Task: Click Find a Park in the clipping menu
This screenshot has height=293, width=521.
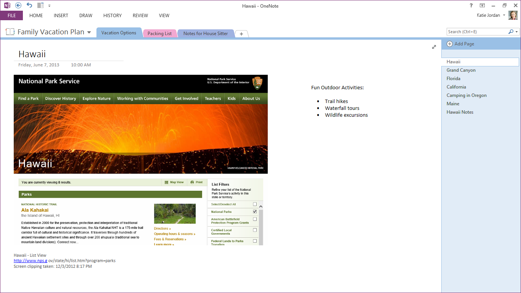Action: click(29, 98)
